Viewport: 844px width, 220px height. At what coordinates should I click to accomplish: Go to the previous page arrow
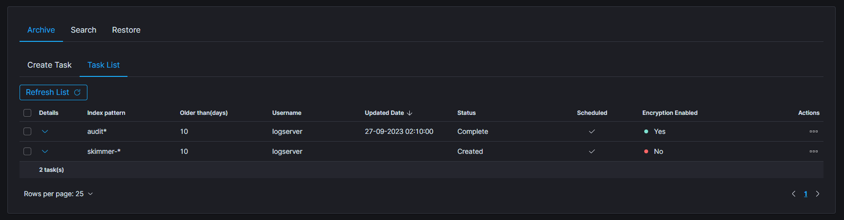[794, 194]
